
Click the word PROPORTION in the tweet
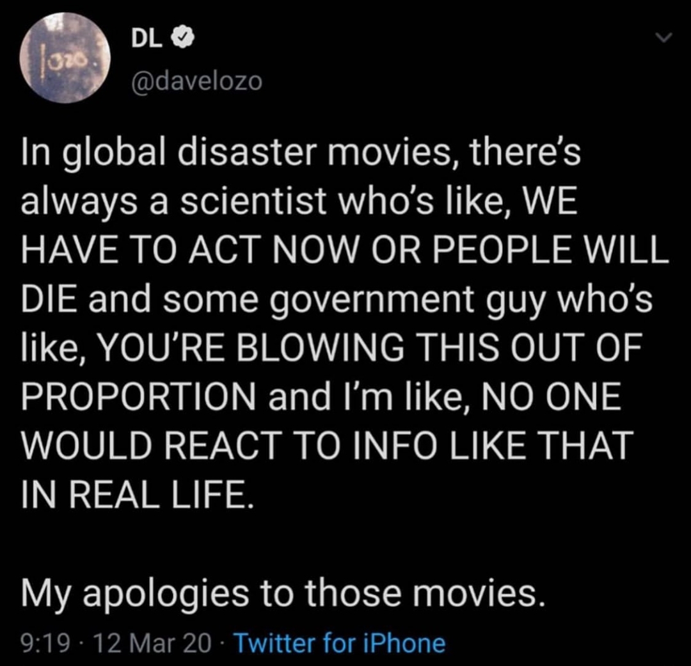[138, 395]
